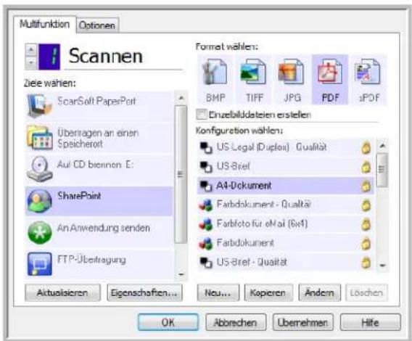
Task: Click color mode icon of Farbfoto für eMail
Action: (206, 224)
